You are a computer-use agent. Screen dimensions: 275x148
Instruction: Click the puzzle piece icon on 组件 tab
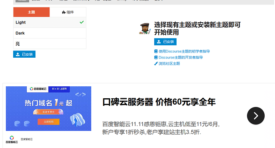pos(64,12)
